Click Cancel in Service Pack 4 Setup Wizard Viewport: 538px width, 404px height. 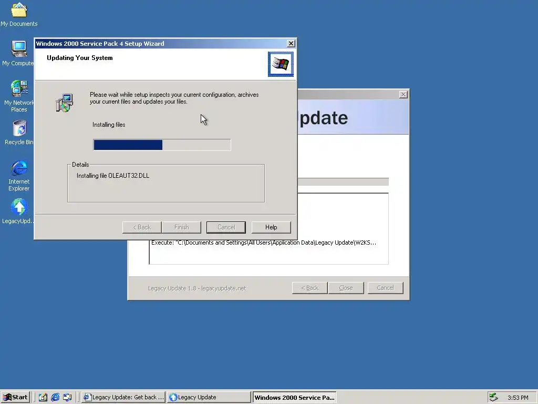coord(226,227)
